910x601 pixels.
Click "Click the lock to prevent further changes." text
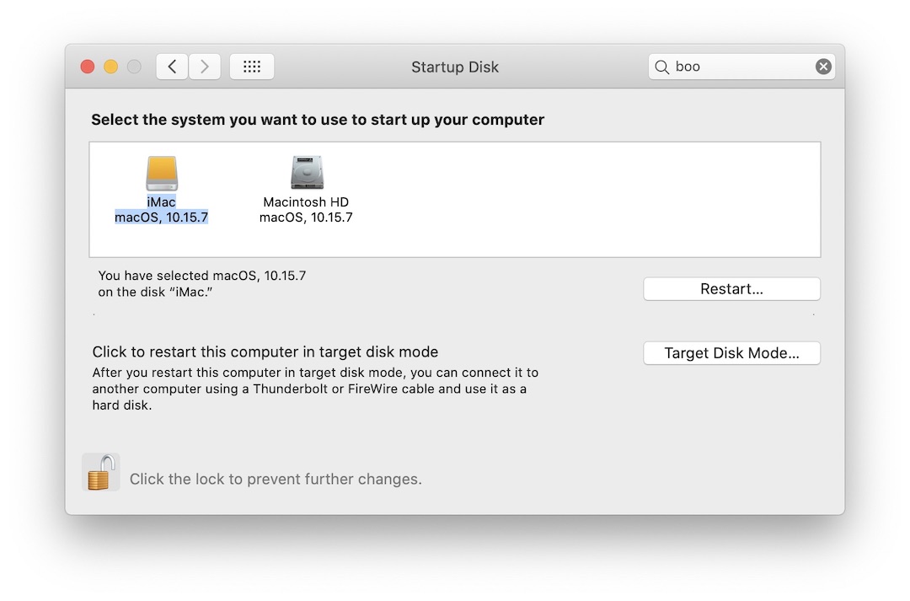click(x=276, y=479)
